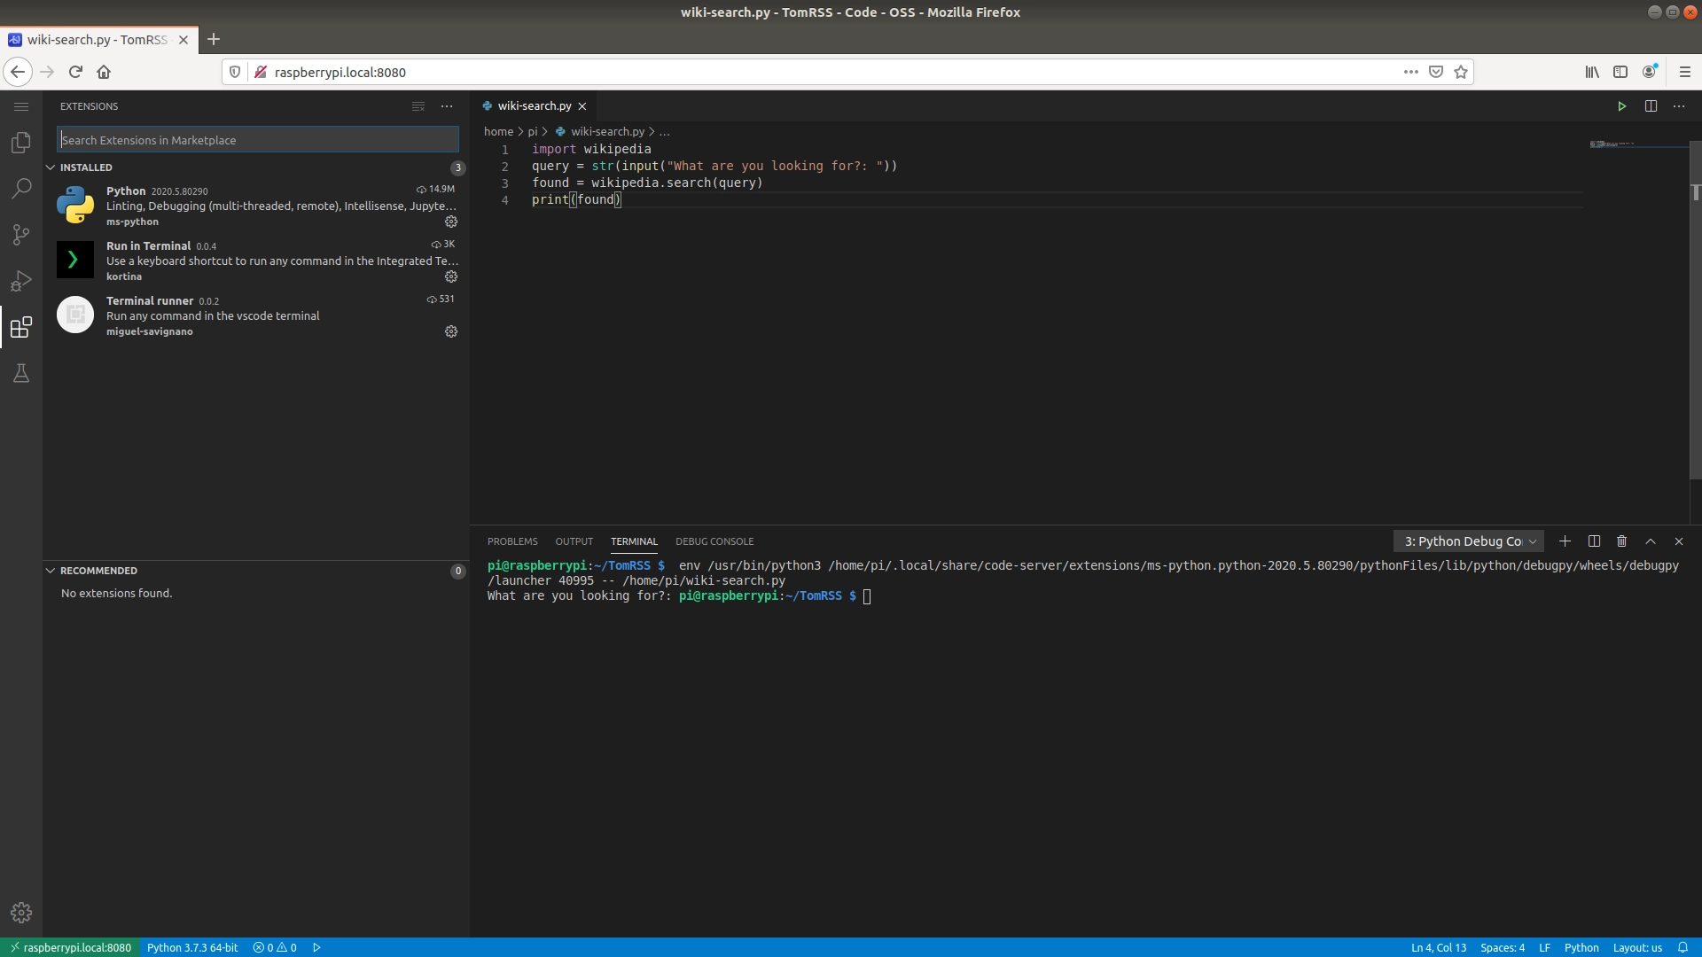Open the Run and Debug view
The image size is (1702, 957).
point(21,281)
